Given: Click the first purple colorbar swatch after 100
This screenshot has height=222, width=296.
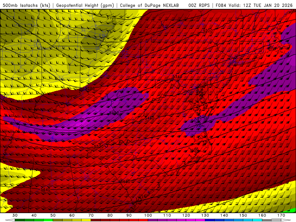Looking at the screenshot, I should pos(153,220).
